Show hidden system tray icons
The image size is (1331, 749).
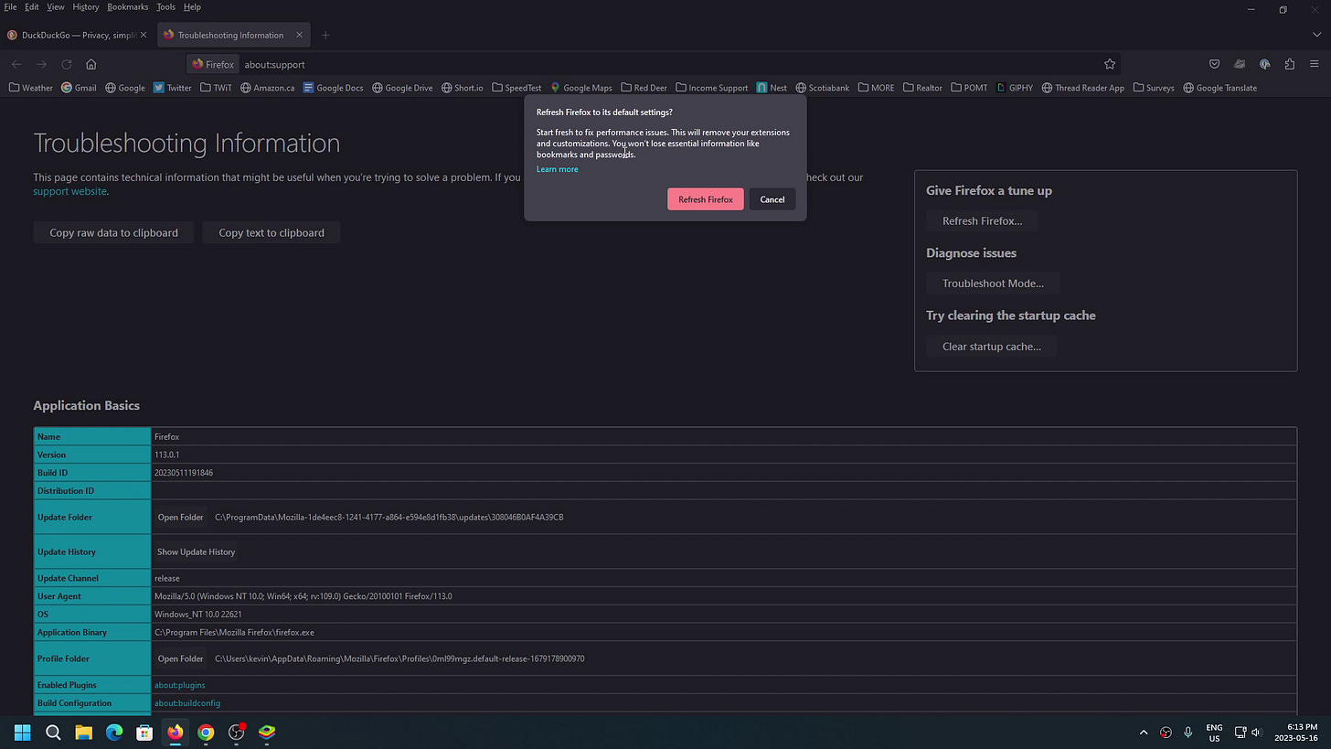(1144, 732)
